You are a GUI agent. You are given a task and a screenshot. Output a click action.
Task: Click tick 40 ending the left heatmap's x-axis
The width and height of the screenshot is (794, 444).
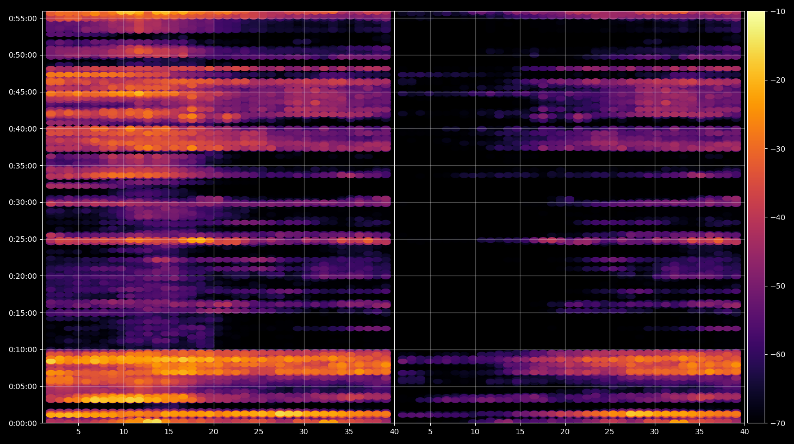click(394, 432)
